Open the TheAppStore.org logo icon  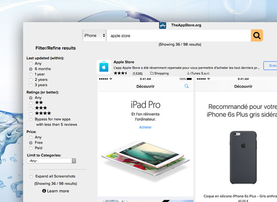pyautogui.click(x=163, y=25)
